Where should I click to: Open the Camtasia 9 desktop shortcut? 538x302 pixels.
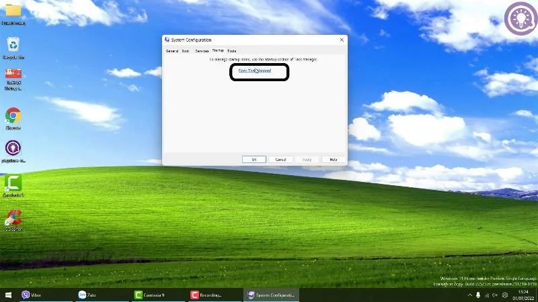point(13,183)
